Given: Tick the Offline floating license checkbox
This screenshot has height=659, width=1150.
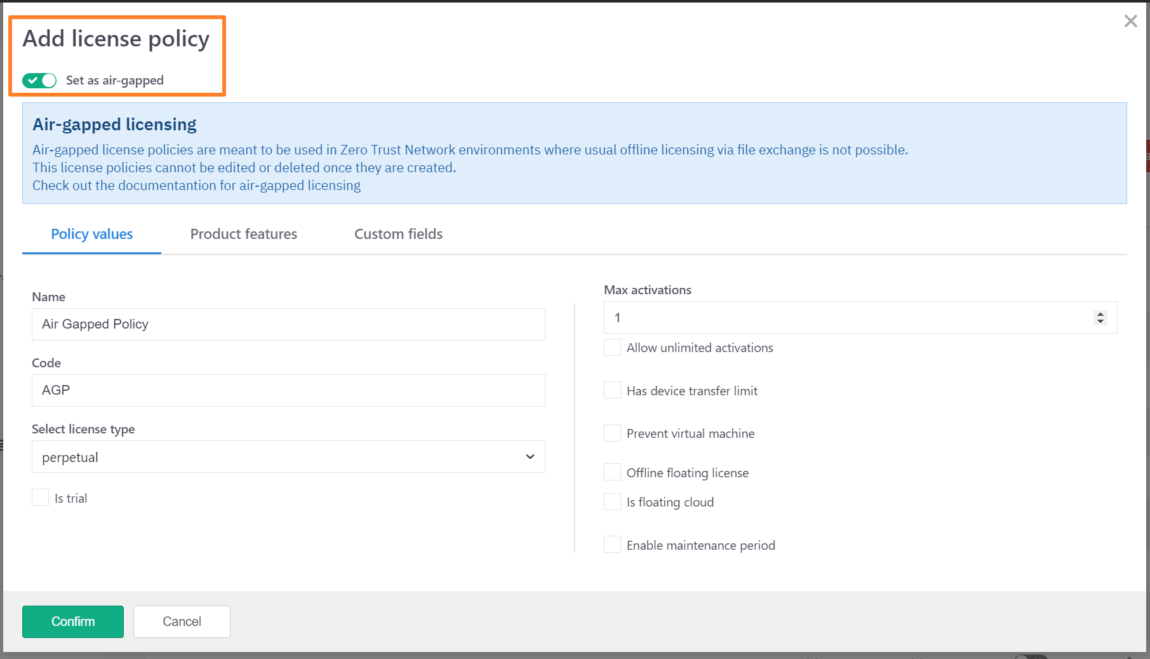Looking at the screenshot, I should click(x=612, y=472).
